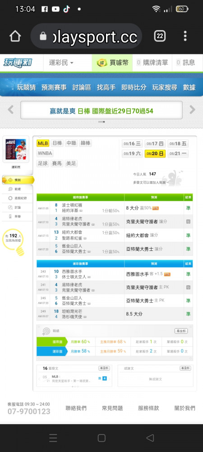Select the WNBA league filter

(x=45, y=153)
